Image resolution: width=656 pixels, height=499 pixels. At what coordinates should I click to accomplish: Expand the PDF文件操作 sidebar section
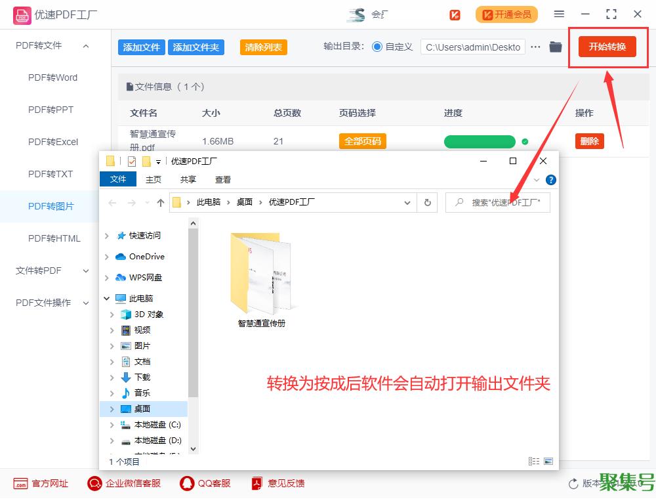[86, 303]
